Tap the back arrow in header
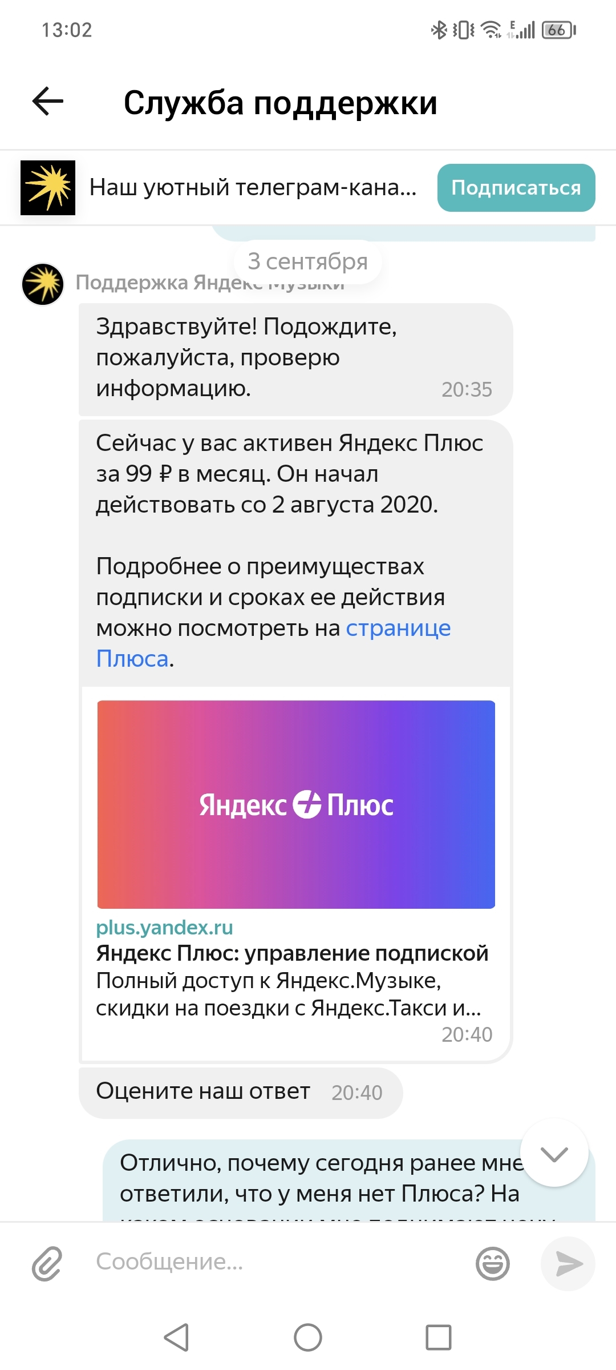The height and width of the screenshot is (1370, 616). tap(48, 102)
